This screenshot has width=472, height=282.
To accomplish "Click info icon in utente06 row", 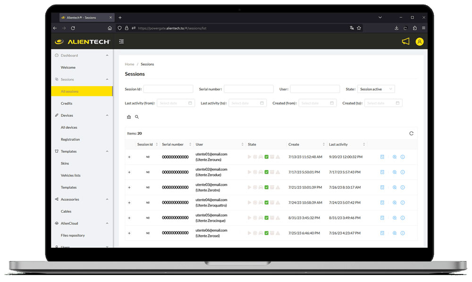I will (x=403, y=233).
